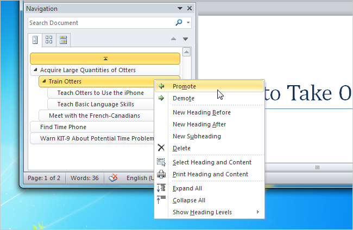
Task: Choose Expand All in context menu
Action: [209, 188]
